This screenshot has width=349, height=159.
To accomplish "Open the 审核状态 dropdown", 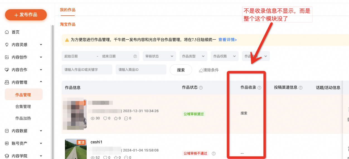I will [x=159, y=56].
